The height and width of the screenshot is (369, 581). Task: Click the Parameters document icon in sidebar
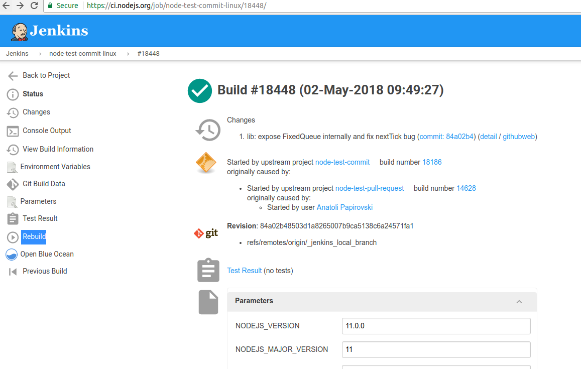tap(12, 202)
